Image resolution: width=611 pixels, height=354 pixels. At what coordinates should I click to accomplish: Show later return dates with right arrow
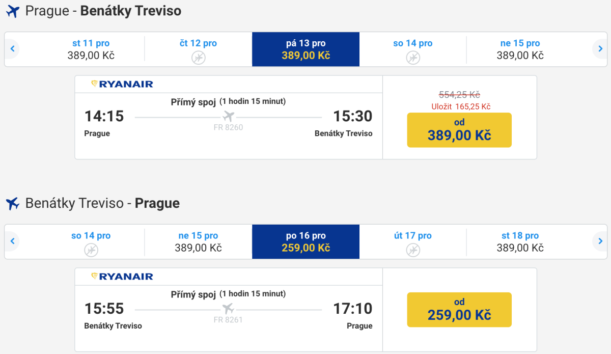point(600,241)
